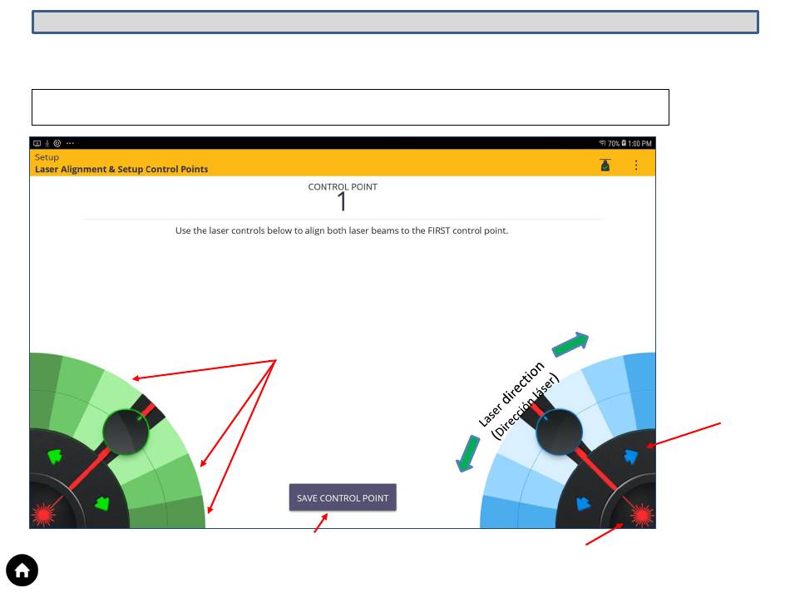
Task: Click the upper blue arrow on right dial
Action: (630, 456)
